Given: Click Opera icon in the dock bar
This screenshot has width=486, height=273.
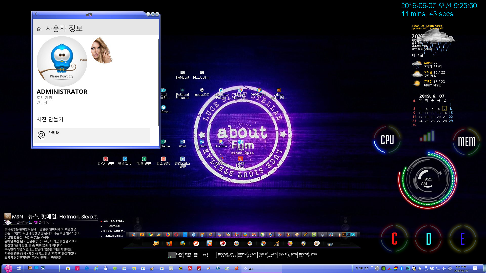Looking at the screenshot, I should [x=176, y=234].
